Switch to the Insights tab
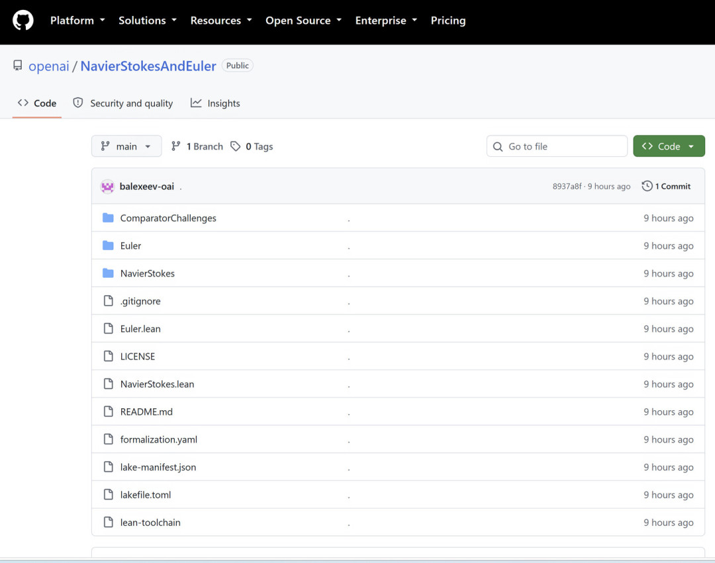This screenshot has width=715, height=563. [x=215, y=103]
